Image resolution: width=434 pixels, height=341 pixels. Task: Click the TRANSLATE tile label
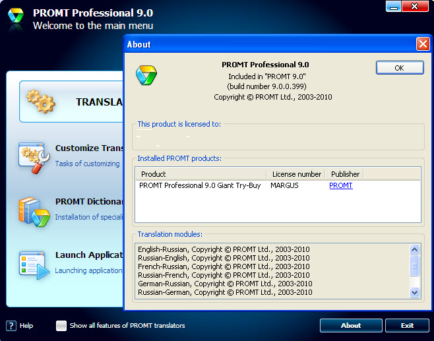[100, 102]
